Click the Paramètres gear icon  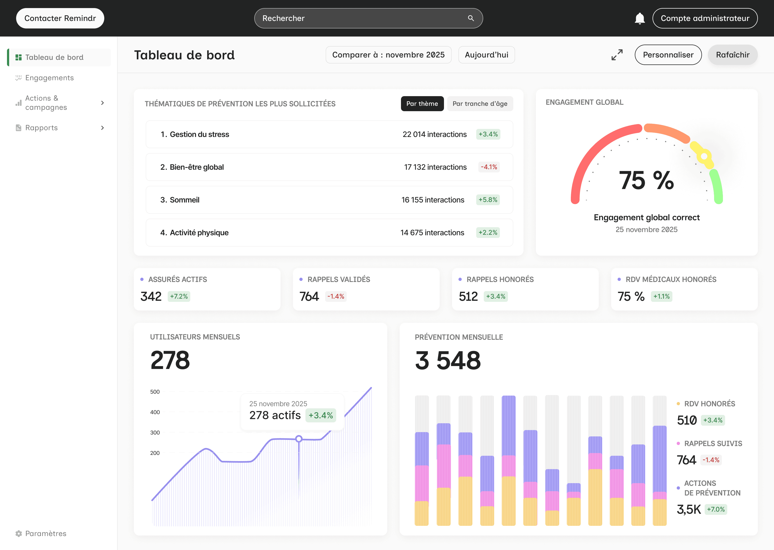pyautogui.click(x=19, y=533)
